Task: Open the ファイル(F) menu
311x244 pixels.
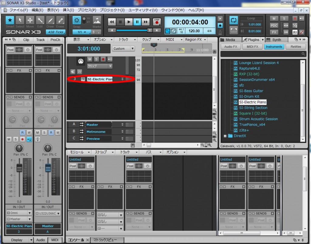Action: (x=19, y=10)
